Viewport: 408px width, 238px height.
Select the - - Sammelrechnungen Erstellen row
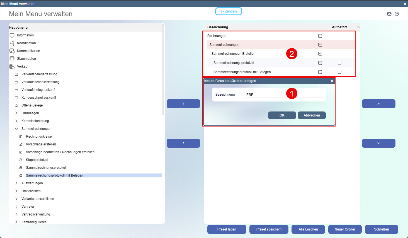(x=281, y=54)
